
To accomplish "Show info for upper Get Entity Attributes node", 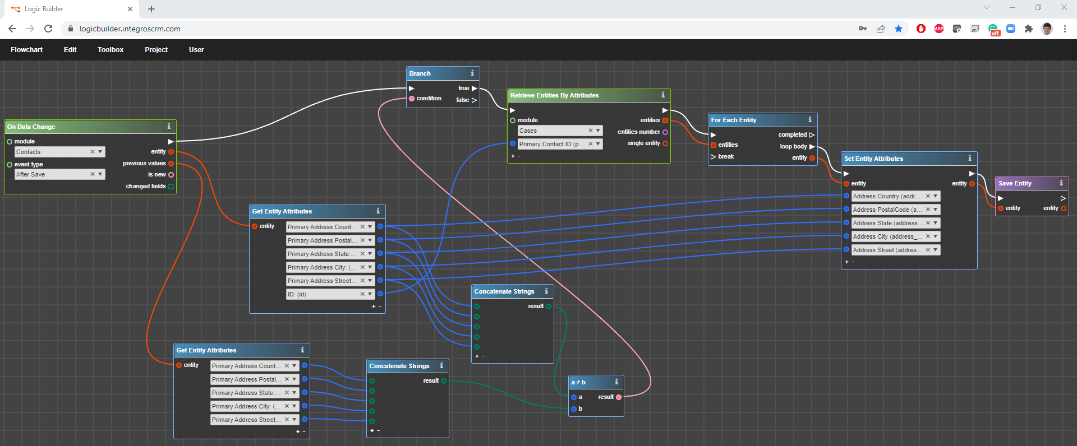I will pos(378,211).
